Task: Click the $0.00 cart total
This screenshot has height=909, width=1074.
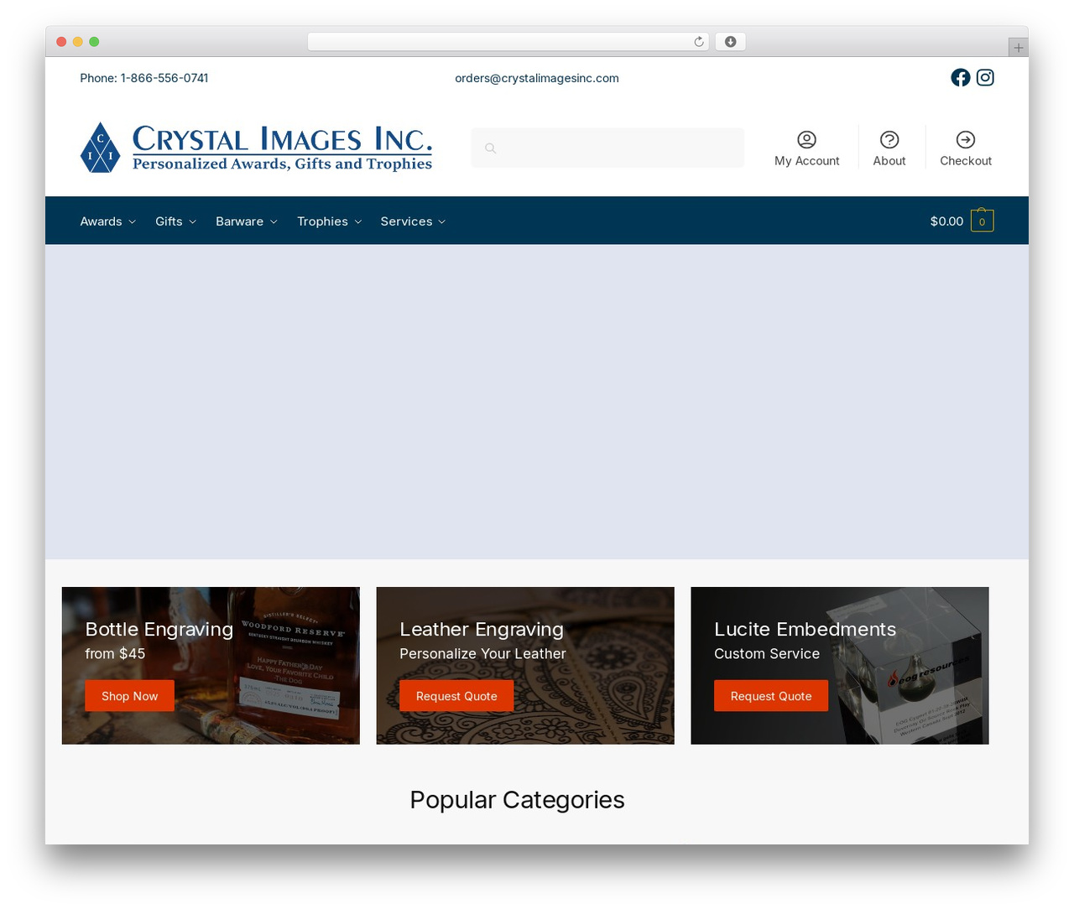Action: pos(946,221)
